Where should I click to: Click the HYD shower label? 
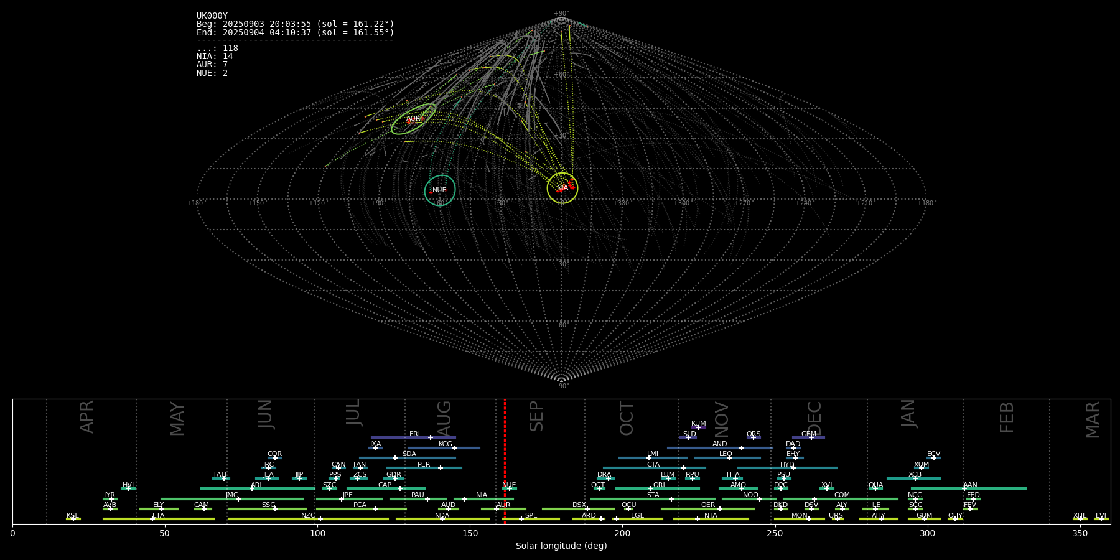point(788,465)
